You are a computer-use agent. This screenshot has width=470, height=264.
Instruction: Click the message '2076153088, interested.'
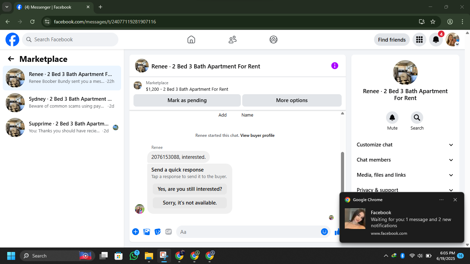point(179,157)
